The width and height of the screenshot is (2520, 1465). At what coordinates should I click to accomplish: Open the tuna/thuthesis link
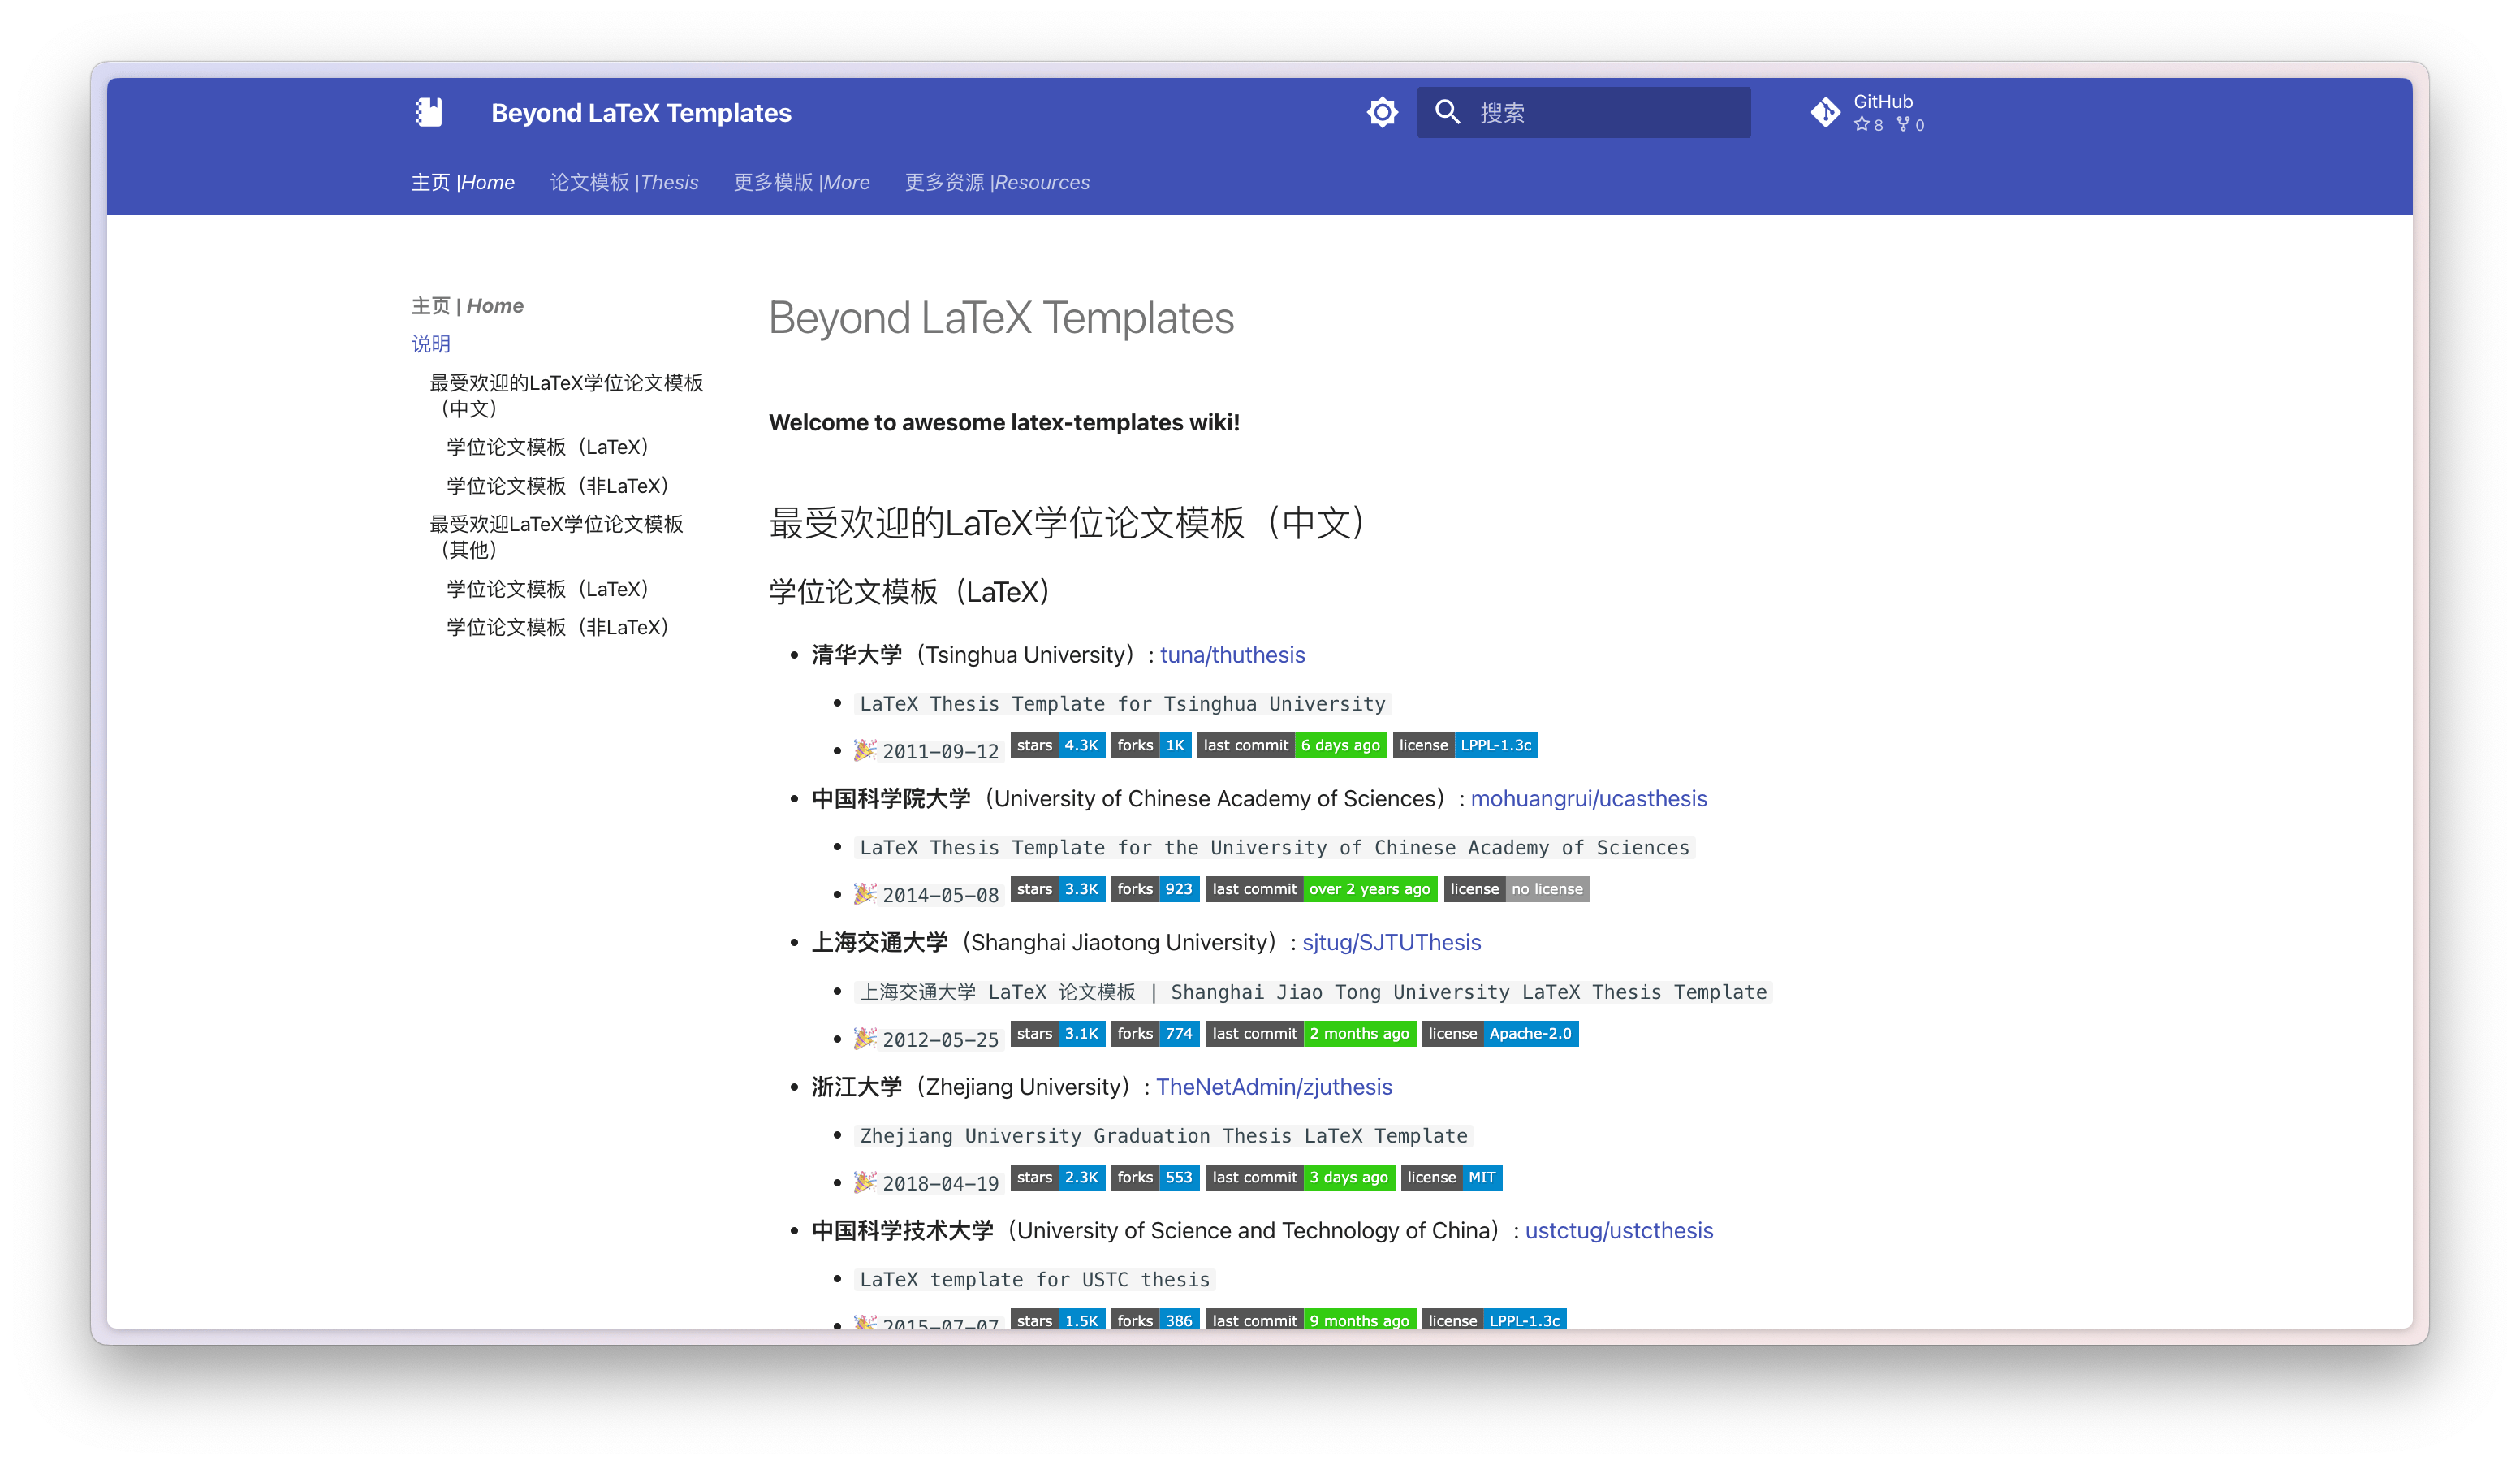[x=1232, y=655]
